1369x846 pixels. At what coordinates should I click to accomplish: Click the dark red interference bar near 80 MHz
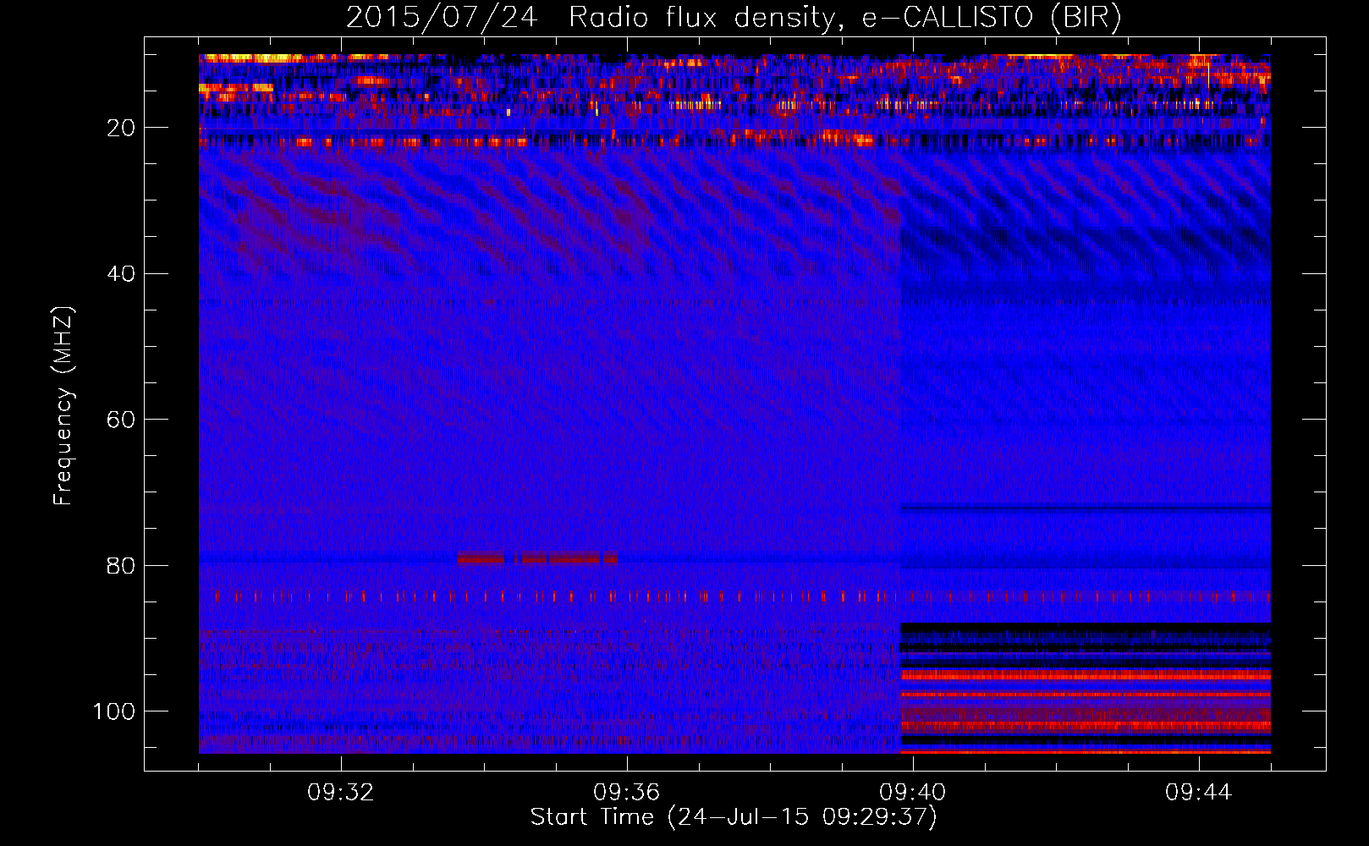(537, 559)
